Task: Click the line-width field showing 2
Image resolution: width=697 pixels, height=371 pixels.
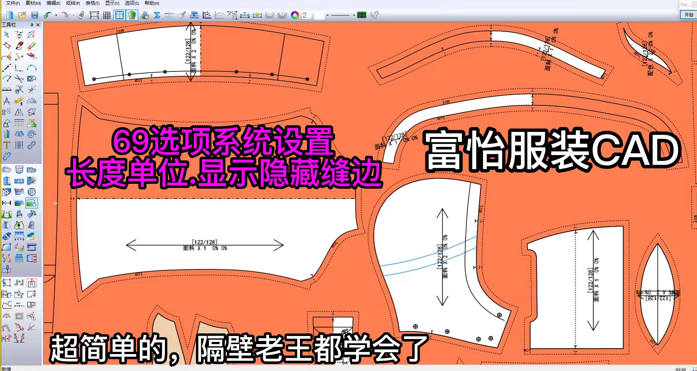Action: click(306, 15)
